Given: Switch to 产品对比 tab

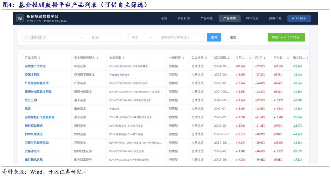Looking at the screenshot, I should [207, 19].
